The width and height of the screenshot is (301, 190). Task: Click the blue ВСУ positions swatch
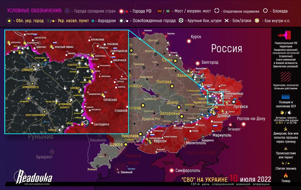pyautogui.click(x=285, y=96)
